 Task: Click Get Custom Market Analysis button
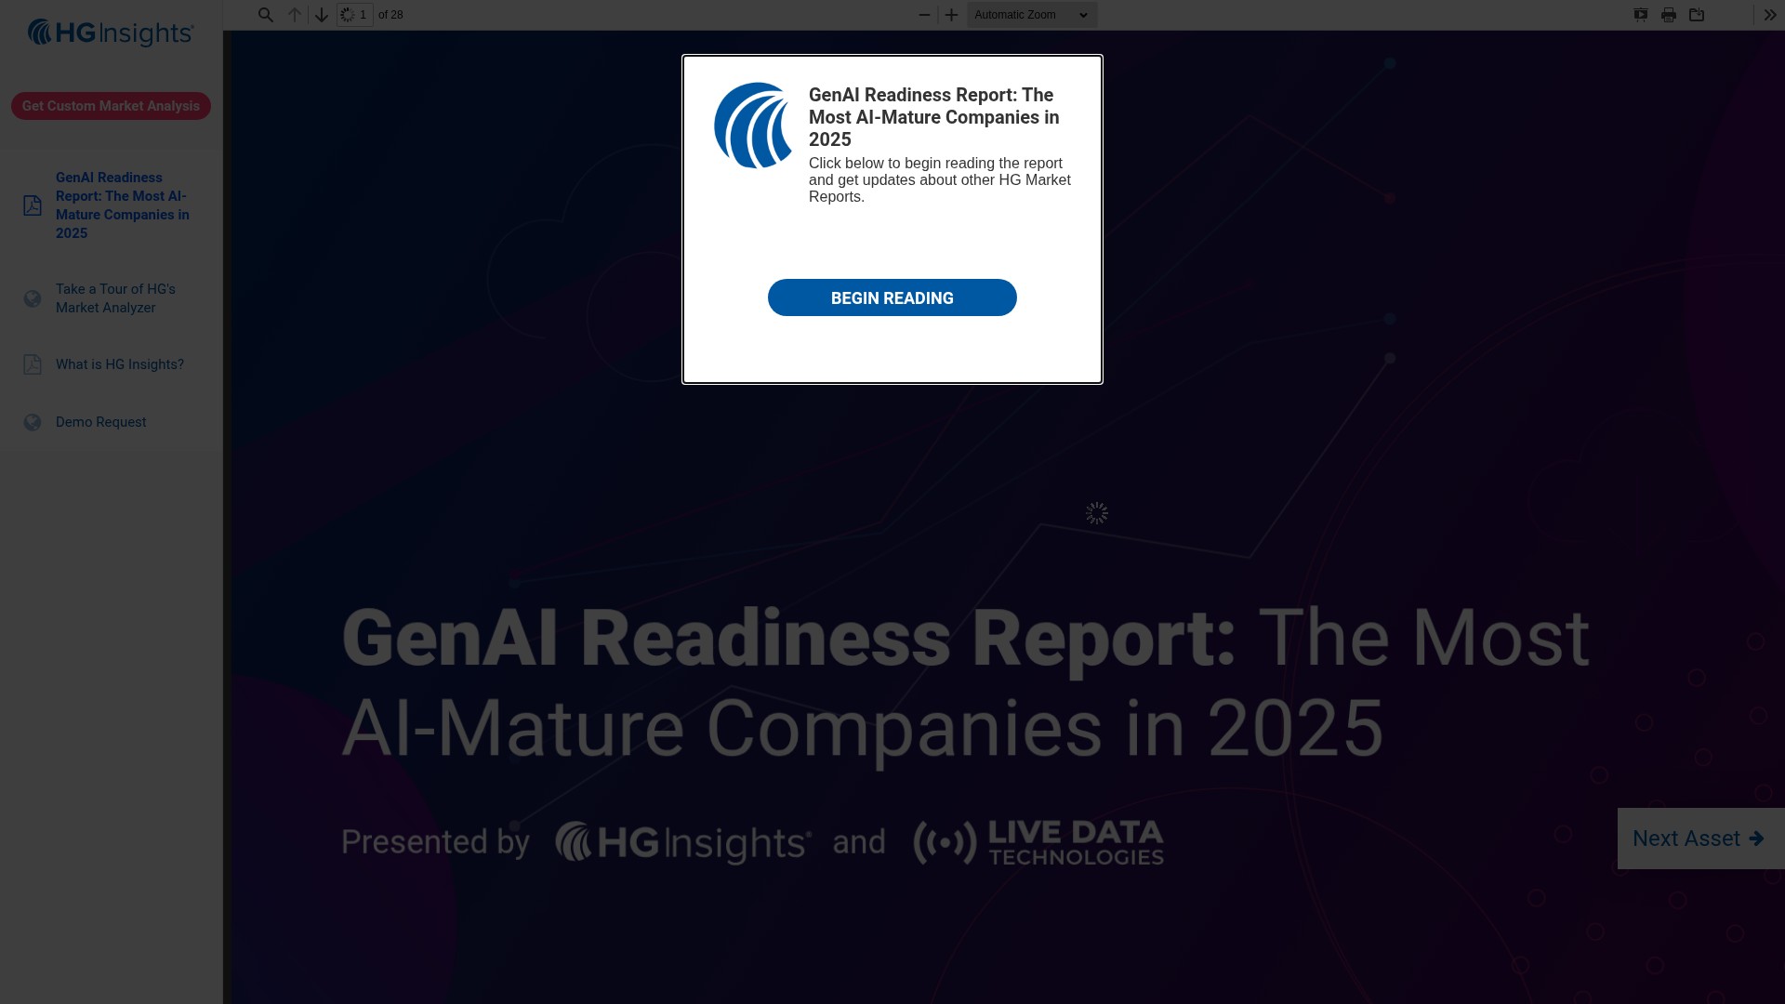click(x=111, y=106)
